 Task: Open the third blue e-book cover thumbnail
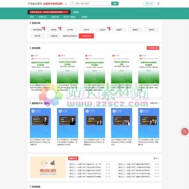tap(94, 123)
